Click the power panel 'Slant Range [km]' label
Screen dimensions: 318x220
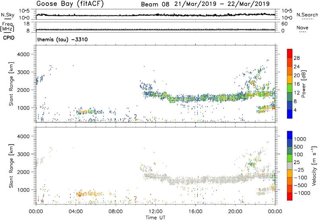(x=11, y=84)
